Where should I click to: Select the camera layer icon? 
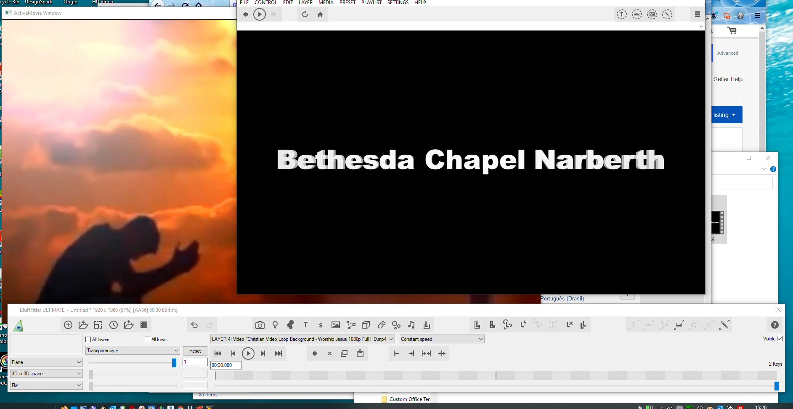(x=260, y=325)
